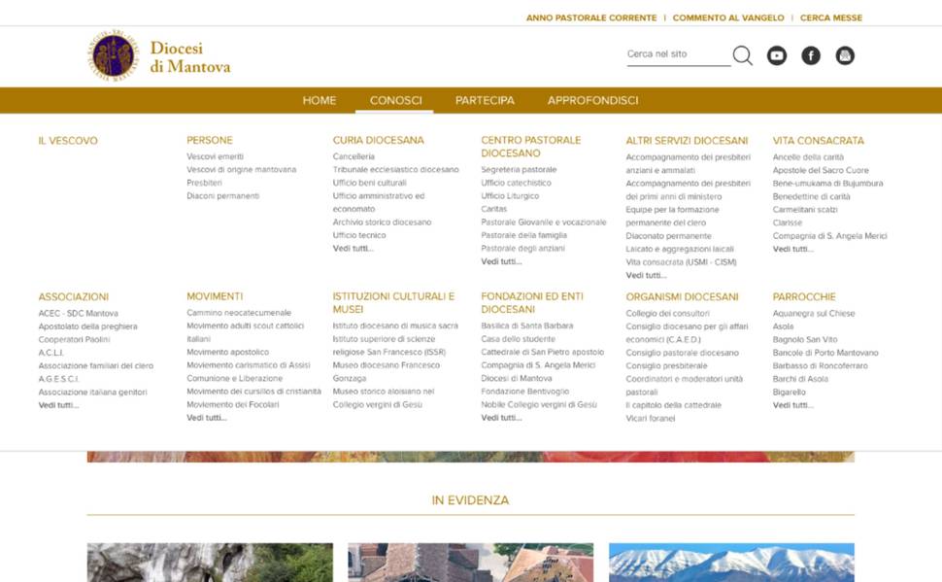Select 'Caritas' under Centro Pastorale Diocesano
The width and height of the screenshot is (942, 582).
[494, 209]
